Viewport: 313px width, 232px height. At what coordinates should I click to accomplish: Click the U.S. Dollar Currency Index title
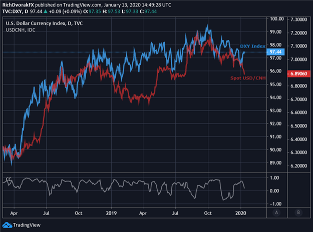44,23
